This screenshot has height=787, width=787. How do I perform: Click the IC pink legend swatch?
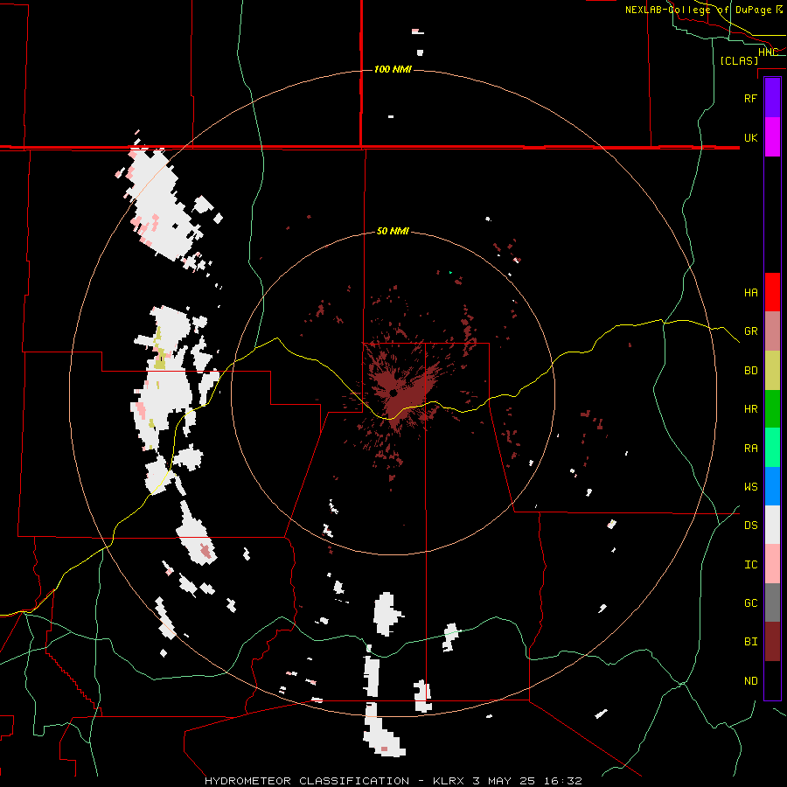[x=772, y=564]
